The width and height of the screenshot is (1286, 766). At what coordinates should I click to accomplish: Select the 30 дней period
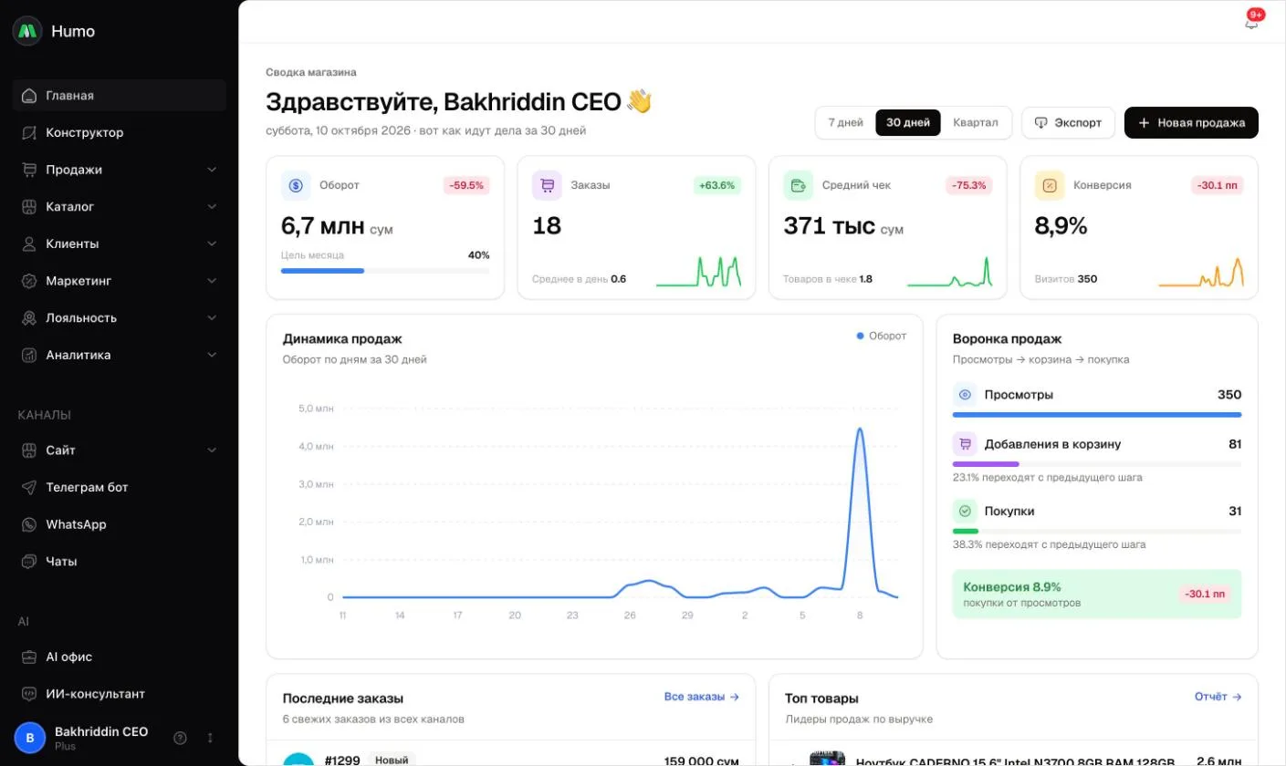[908, 123]
